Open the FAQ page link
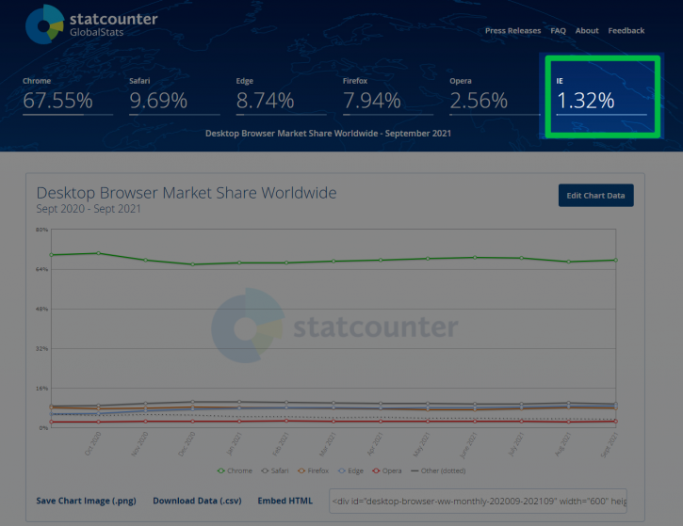Screen dimensions: 683x526 coord(558,30)
